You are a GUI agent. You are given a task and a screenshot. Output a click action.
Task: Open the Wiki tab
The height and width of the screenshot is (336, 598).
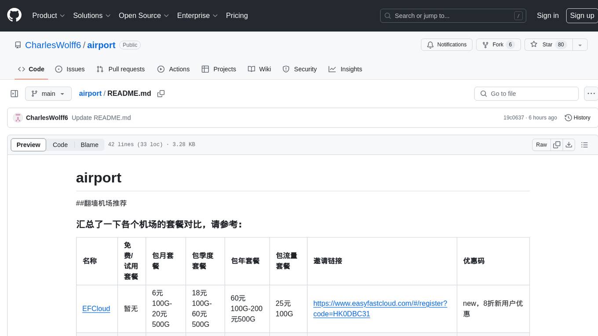pyautogui.click(x=259, y=69)
